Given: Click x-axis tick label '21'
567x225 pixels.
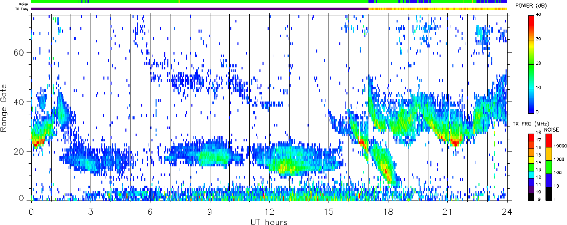Looking at the screenshot, I should click(447, 211).
